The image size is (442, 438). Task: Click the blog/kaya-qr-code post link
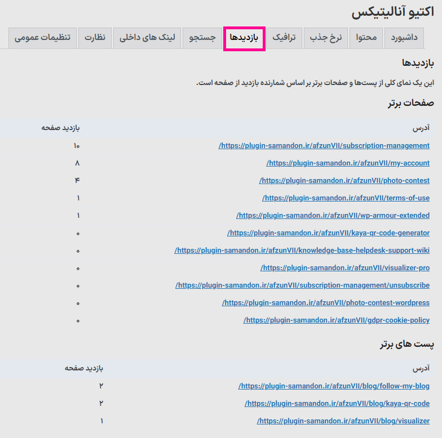point(337,404)
